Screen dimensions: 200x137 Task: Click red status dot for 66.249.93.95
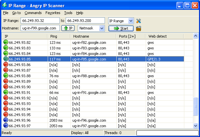(x=6, y=114)
